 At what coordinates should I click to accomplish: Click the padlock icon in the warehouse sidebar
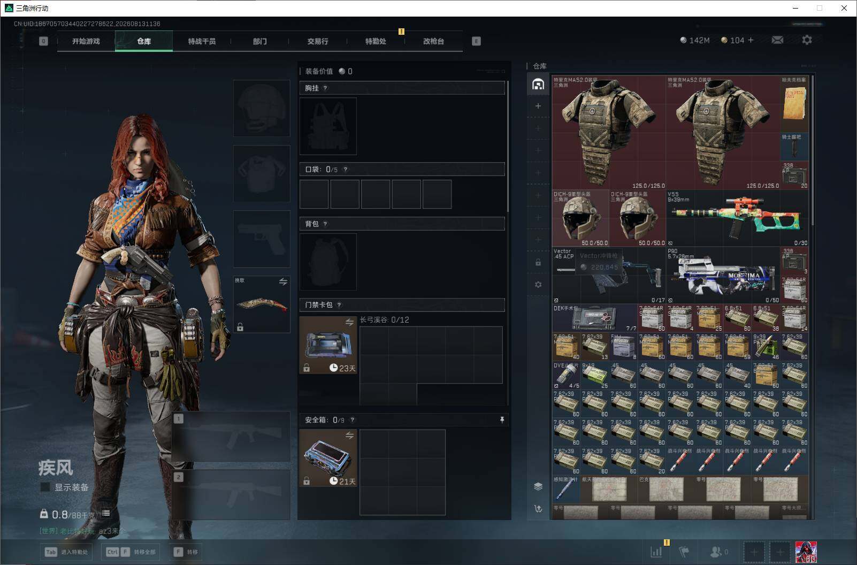538,262
